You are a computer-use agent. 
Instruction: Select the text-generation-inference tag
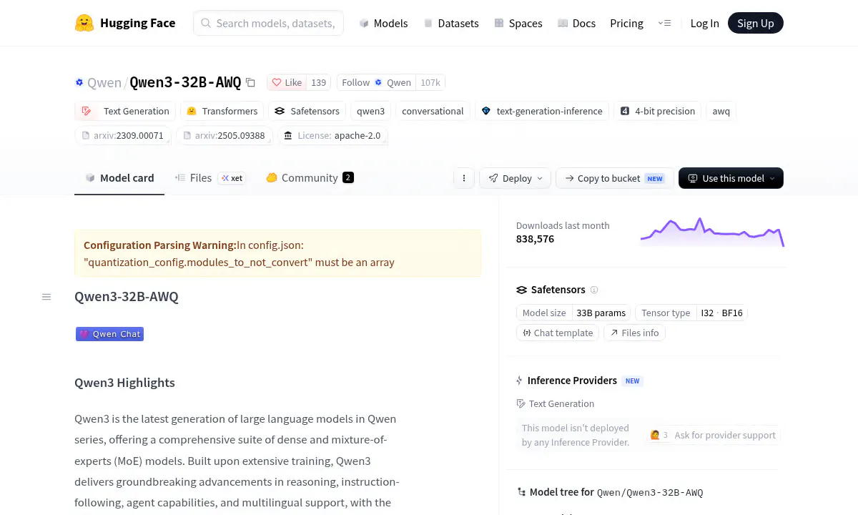541,111
